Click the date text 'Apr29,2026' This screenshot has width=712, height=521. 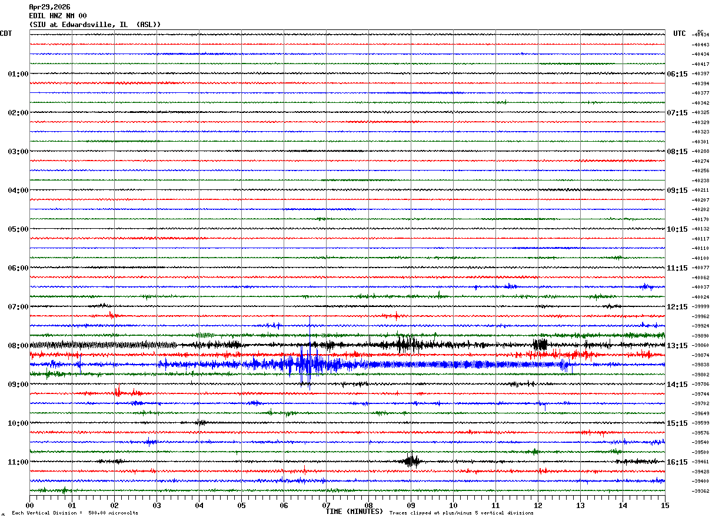pyautogui.click(x=49, y=7)
